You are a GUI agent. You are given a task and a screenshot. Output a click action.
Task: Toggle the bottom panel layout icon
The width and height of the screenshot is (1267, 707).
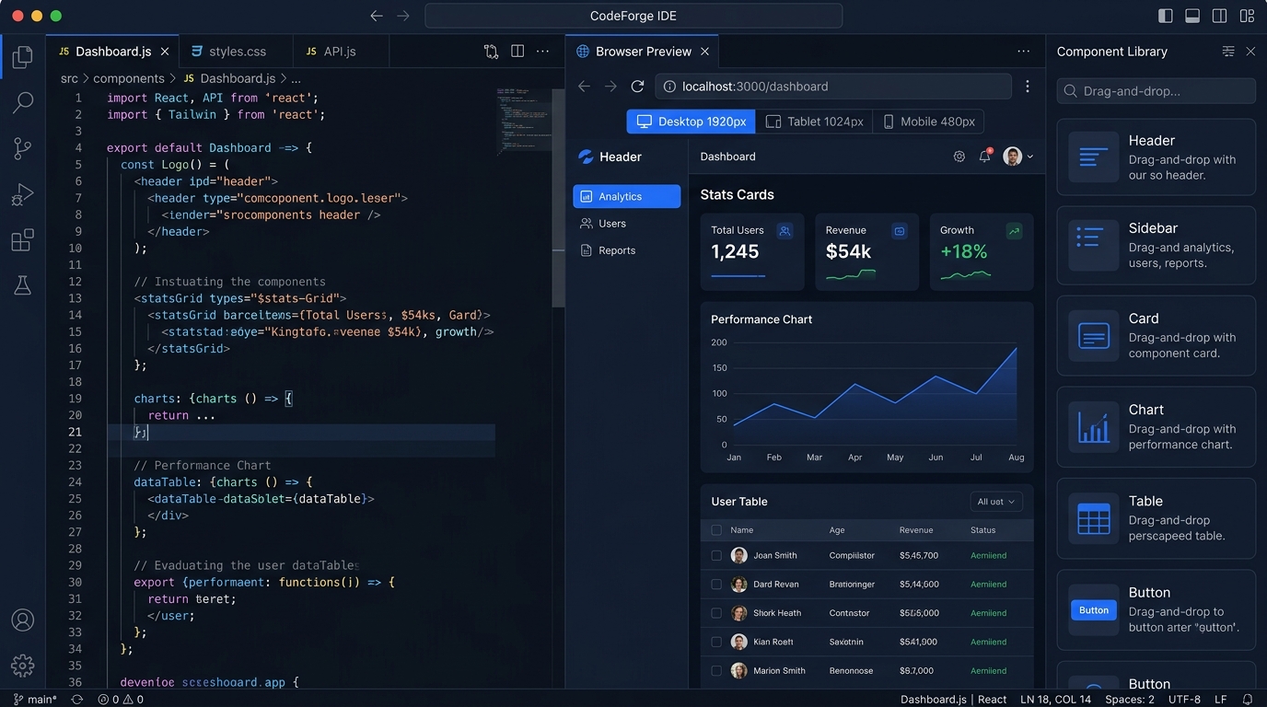tap(1192, 16)
